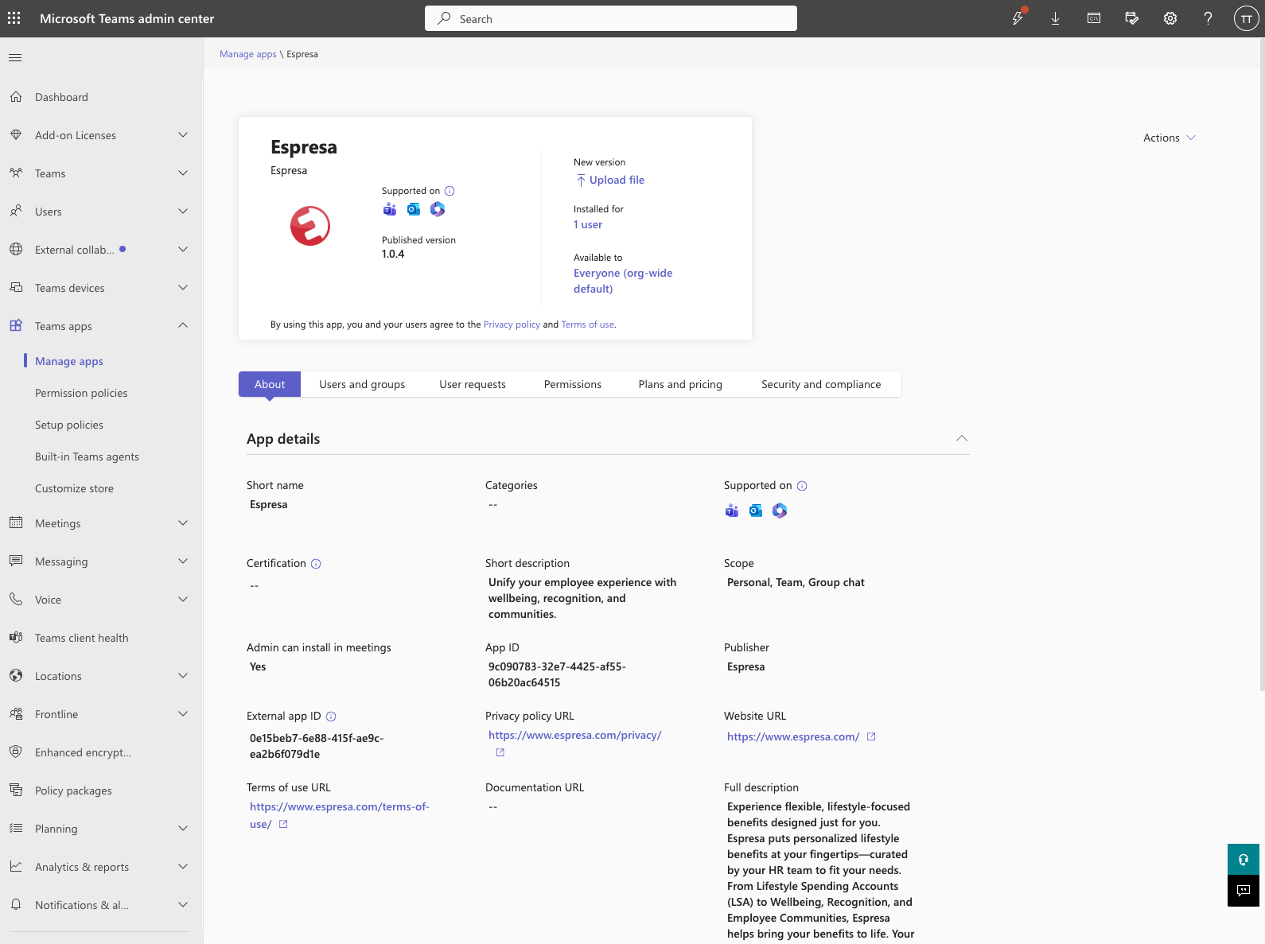Collapse navigation with the hamburger menu icon
This screenshot has height=944, width=1265.
click(x=15, y=57)
